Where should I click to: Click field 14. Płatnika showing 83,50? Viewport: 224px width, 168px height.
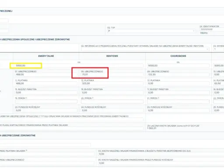click(x=219, y=84)
